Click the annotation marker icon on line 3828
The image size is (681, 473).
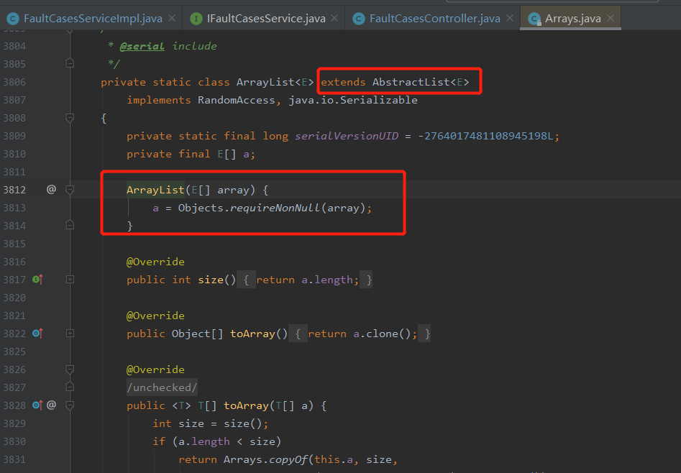coord(50,405)
